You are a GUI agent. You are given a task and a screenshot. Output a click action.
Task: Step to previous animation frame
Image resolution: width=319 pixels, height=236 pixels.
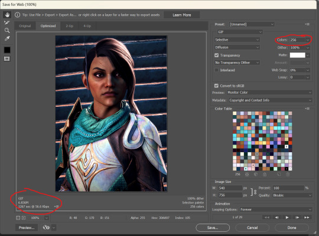pyautogui.click(x=277, y=217)
